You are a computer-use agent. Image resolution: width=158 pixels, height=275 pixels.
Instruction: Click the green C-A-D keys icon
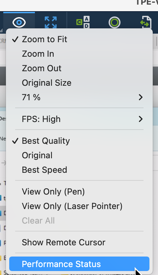point(83,22)
